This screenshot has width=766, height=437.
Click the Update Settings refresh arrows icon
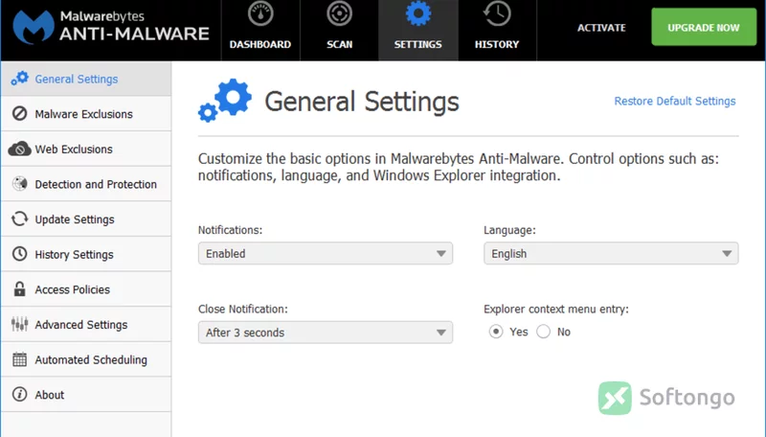pos(19,219)
